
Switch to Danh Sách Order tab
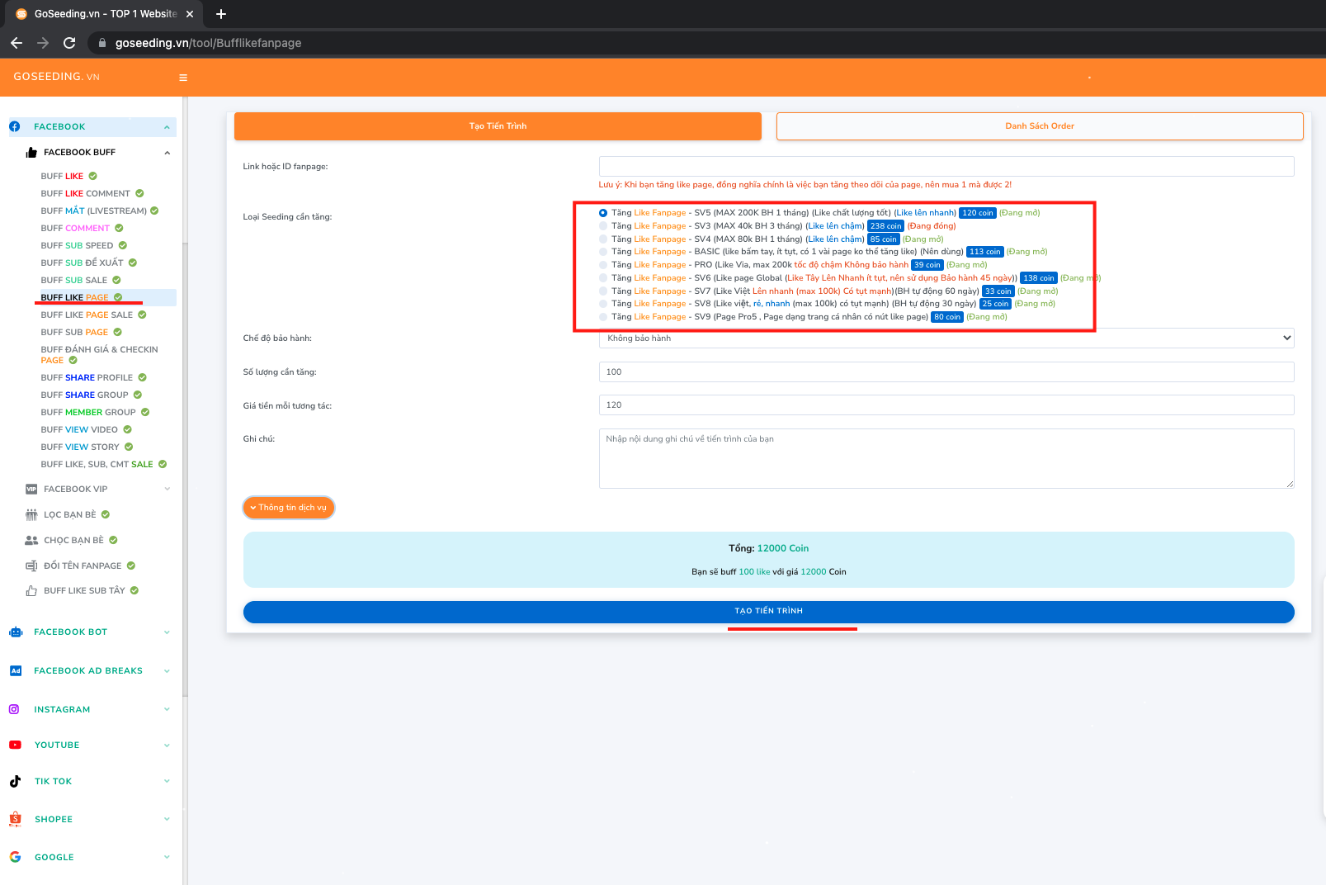[1040, 126]
